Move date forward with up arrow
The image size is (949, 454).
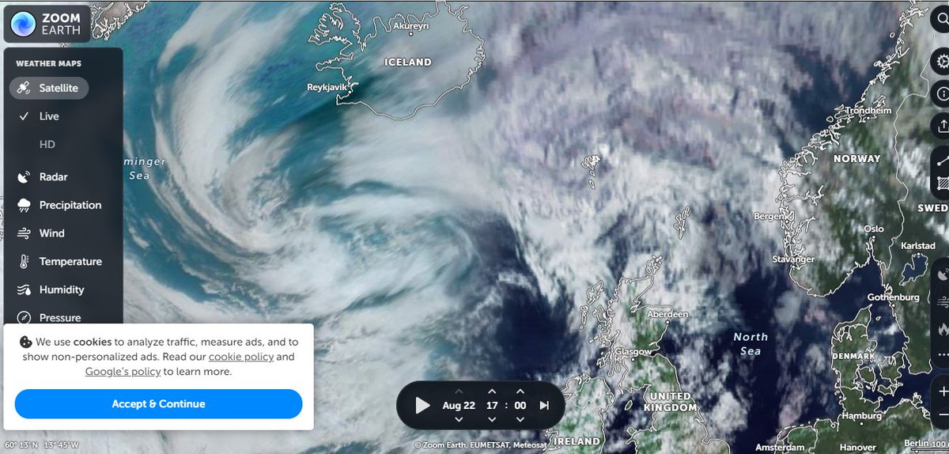459,392
